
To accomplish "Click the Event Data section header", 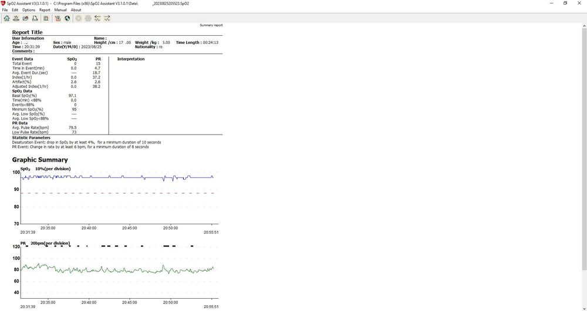I will [22, 59].
